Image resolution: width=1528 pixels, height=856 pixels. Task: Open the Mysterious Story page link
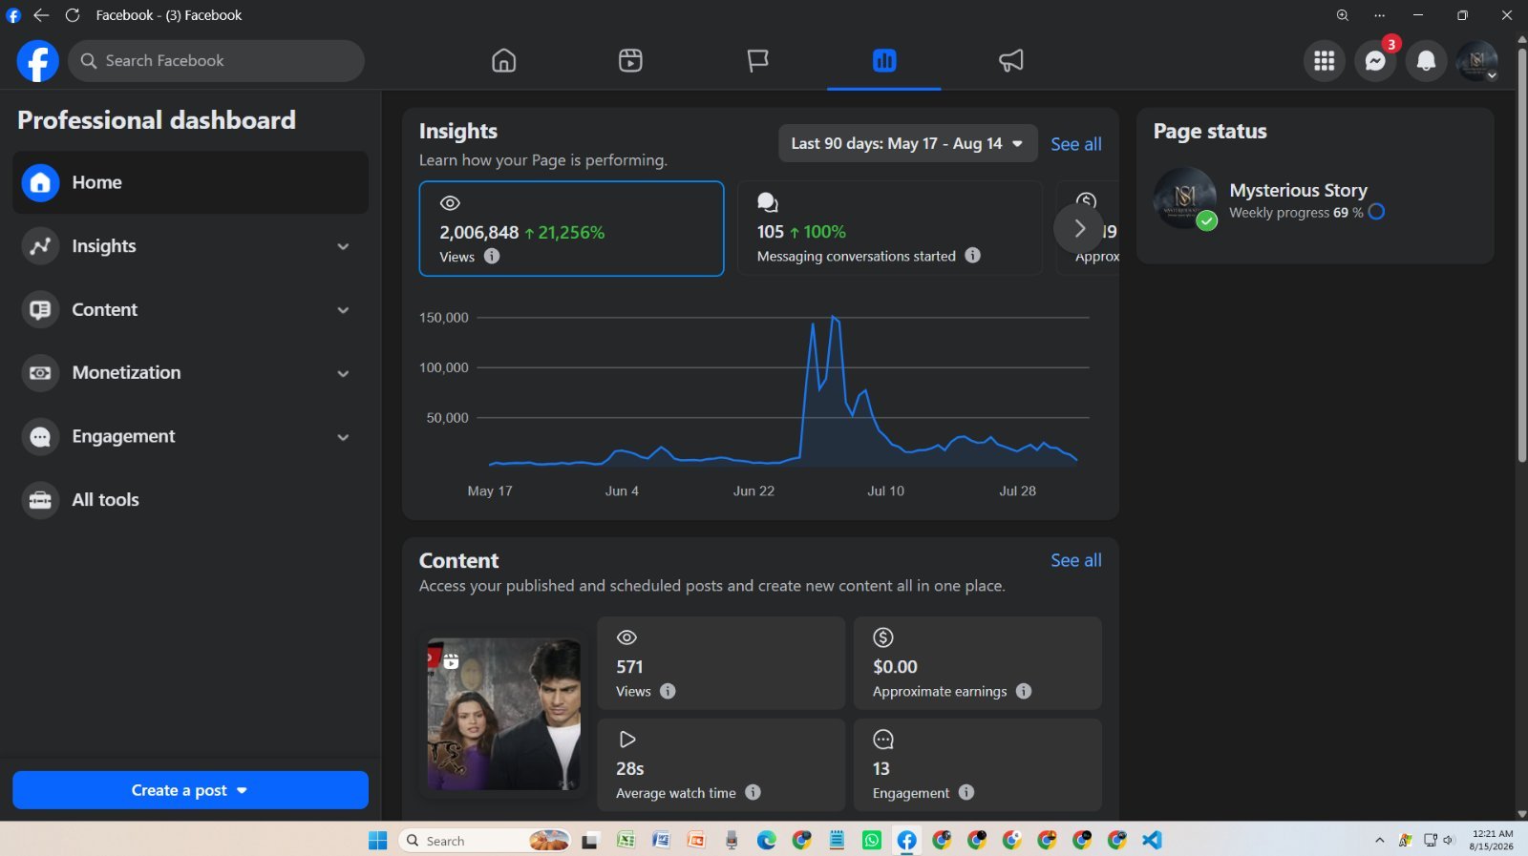1298,190
